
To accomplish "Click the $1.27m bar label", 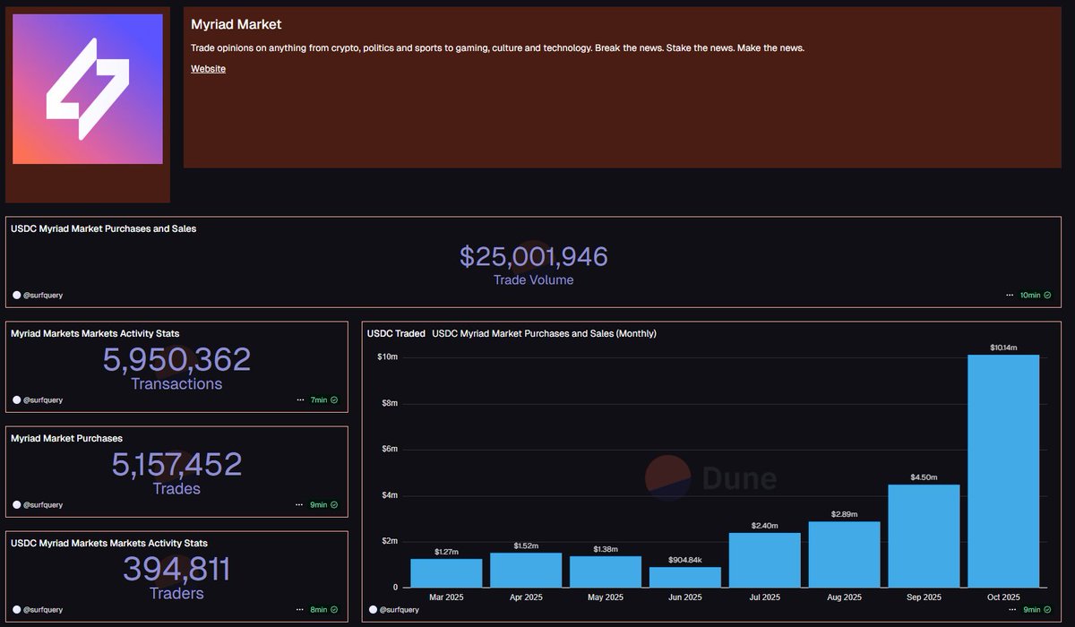I will [x=446, y=552].
